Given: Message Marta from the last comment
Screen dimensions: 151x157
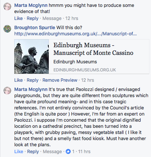Looking at the screenshot, I should click(52, 152).
